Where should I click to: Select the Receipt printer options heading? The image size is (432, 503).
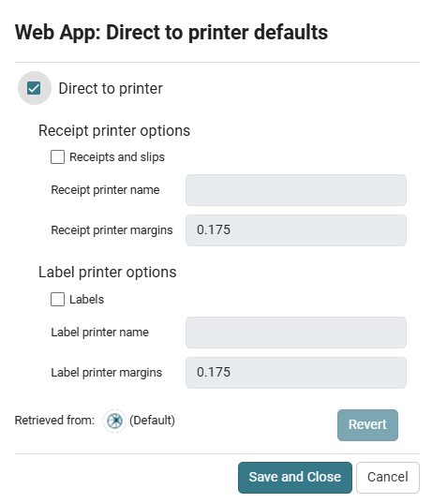pos(114,131)
